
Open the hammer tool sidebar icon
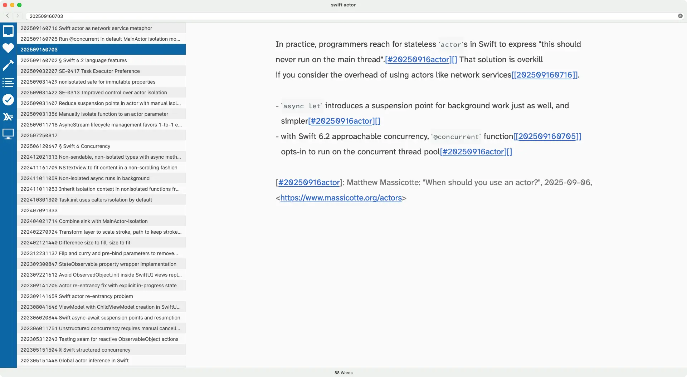click(x=8, y=65)
